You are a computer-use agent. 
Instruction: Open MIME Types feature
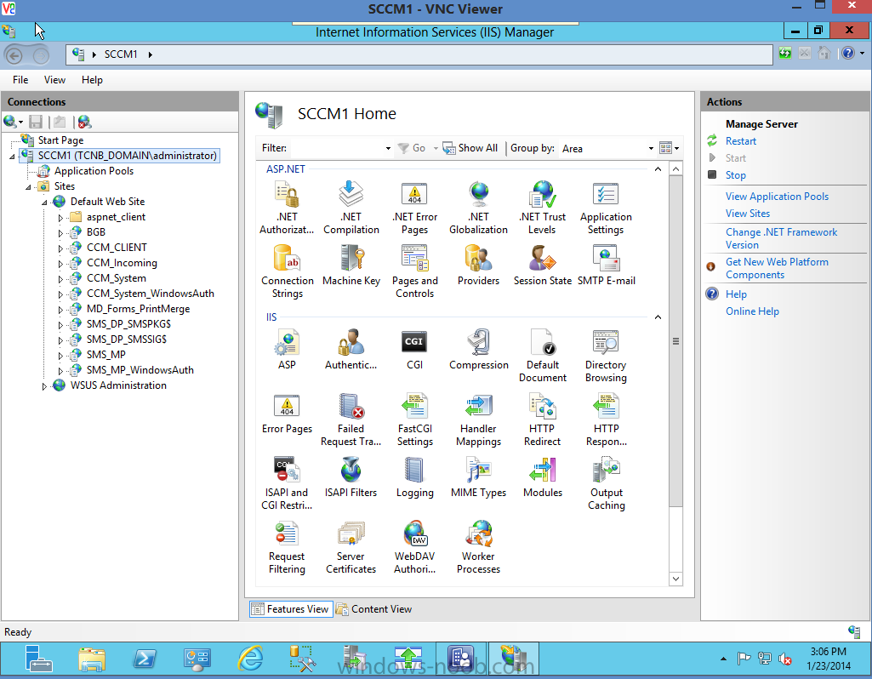[478, 477]
